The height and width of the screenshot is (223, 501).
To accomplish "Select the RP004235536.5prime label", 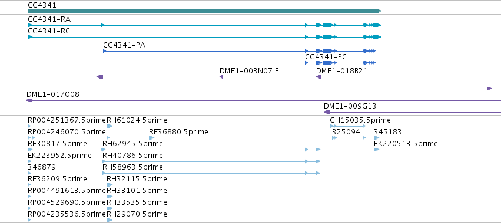I will click(67, 214).
